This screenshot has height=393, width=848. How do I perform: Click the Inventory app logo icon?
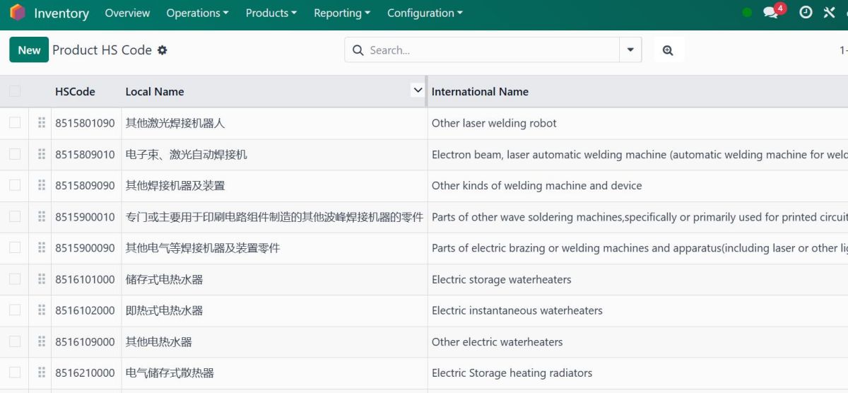[x=18, y=13]
